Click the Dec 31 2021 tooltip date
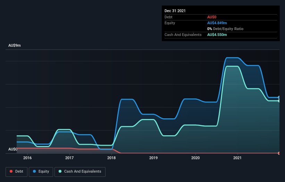Viewport: 285px width, 182px height. pyautogui.click(x=175, y=11)
